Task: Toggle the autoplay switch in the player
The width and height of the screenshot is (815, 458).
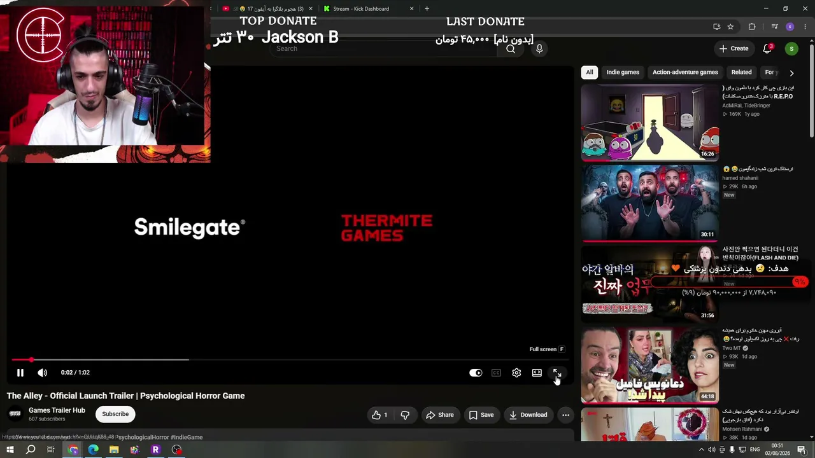Action: coord(476,373)
